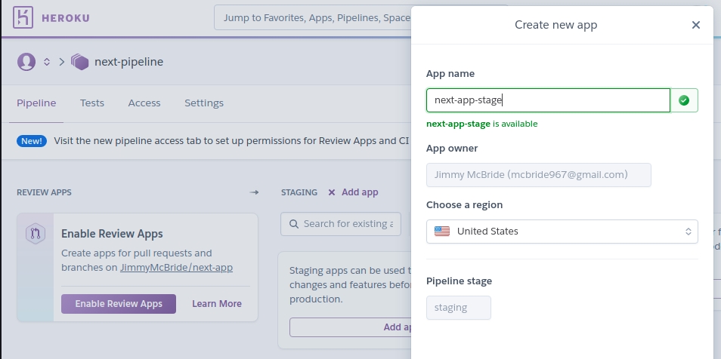Focus the Search for existing apps field
This screenshot has height=359, width=721.
[340, 224]
